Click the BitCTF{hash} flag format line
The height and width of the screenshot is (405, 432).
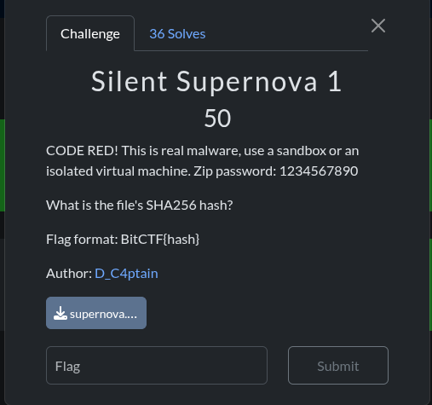tap(123, 240)
